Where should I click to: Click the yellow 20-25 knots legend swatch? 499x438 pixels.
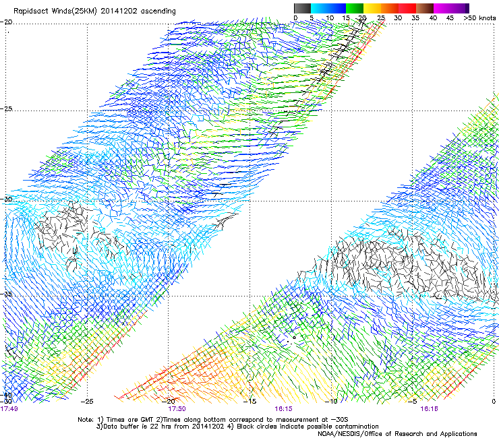click(372, 8)
